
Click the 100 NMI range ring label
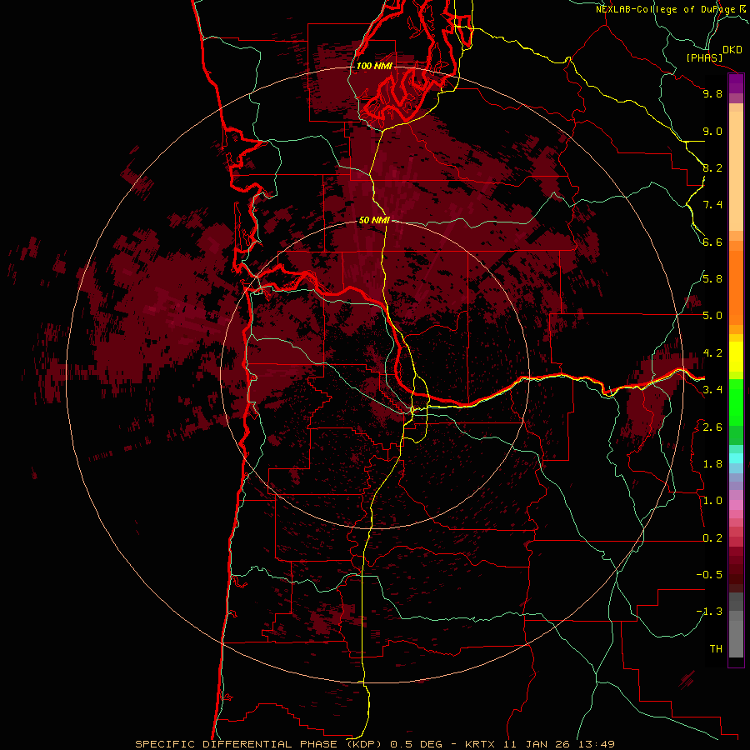point(374,66)
